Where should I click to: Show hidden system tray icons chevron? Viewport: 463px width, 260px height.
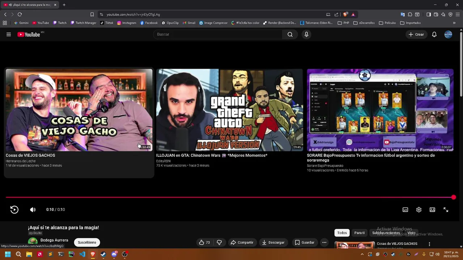[362, 254]
